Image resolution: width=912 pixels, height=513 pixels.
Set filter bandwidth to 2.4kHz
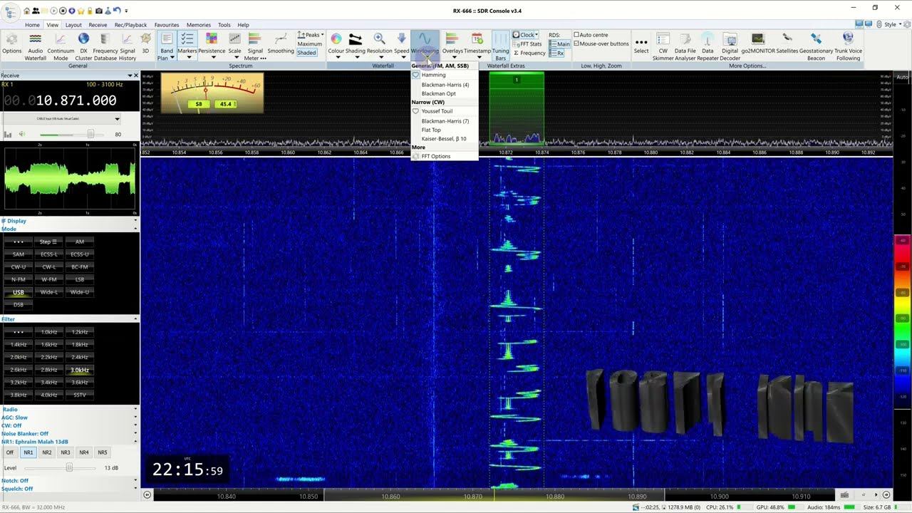[x=80, y=357]
